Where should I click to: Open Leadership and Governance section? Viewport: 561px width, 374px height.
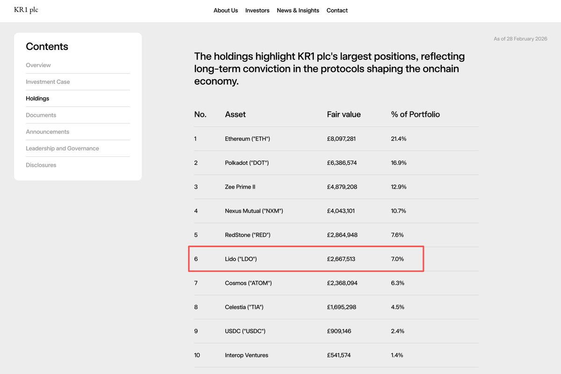point(63,148)
